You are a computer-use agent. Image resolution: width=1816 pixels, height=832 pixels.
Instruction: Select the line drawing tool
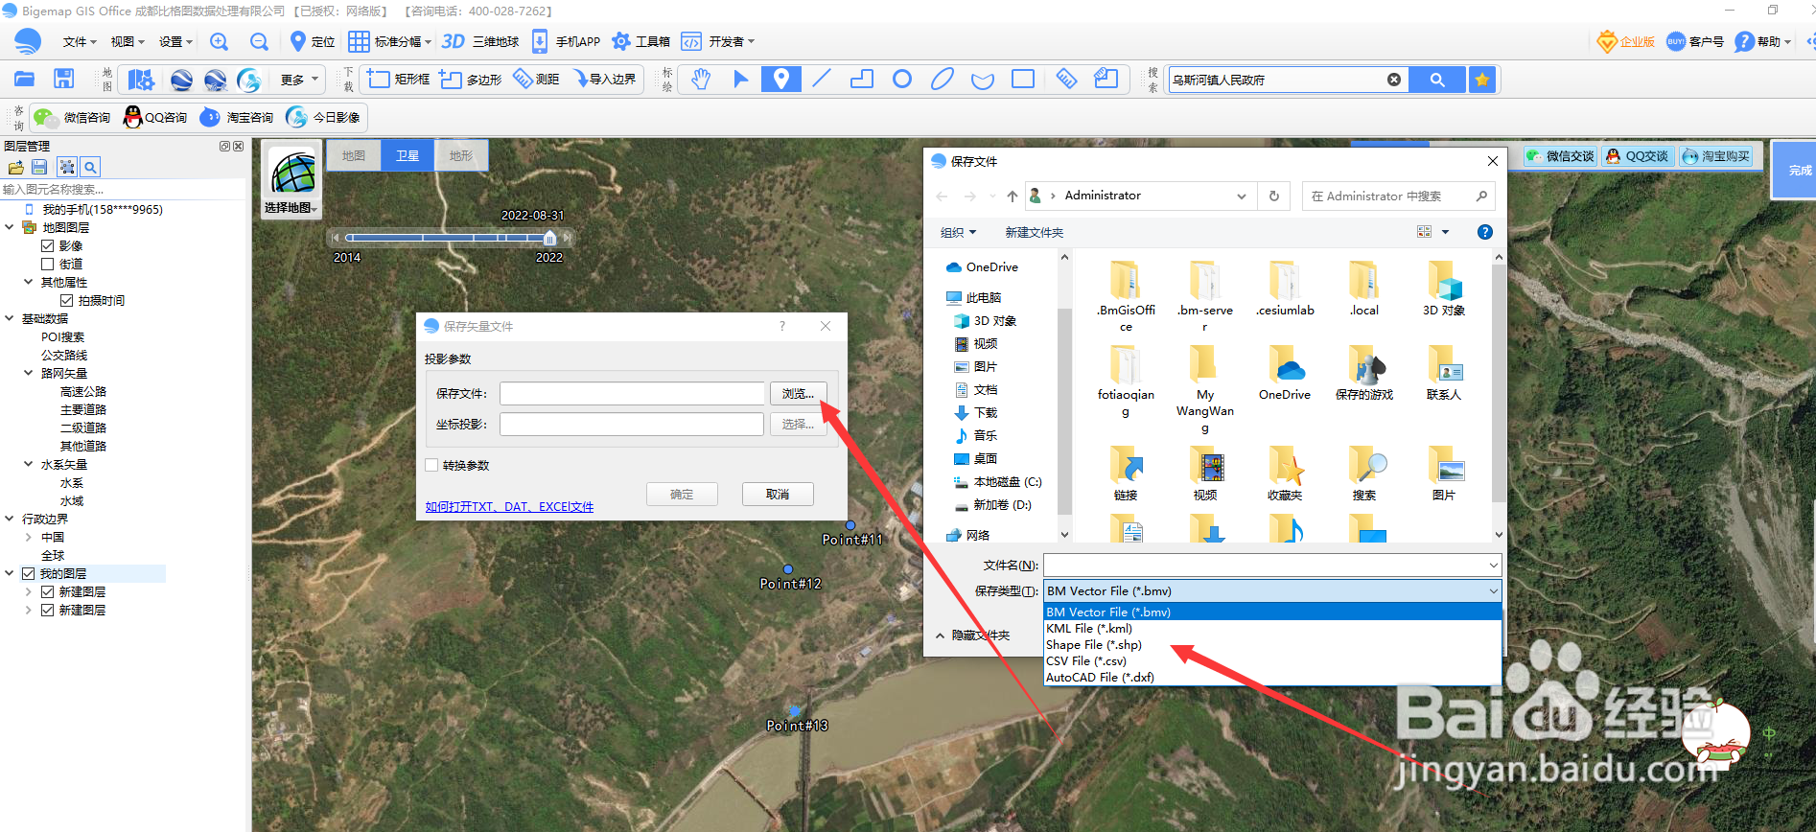822,79
